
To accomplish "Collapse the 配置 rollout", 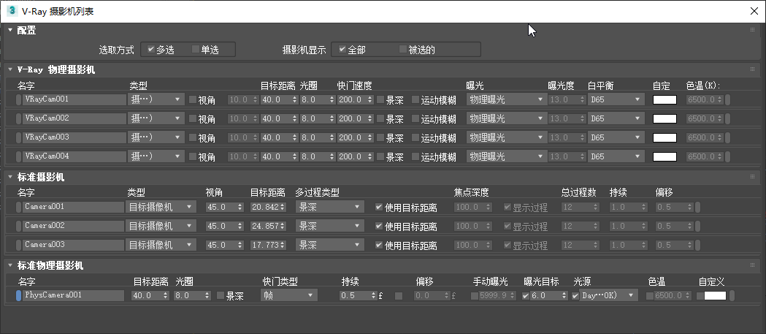I will pyautogui.click(x=9, y=30).
